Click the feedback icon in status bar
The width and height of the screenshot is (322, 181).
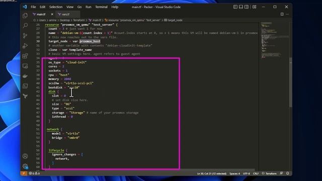(x=281, y=173)
